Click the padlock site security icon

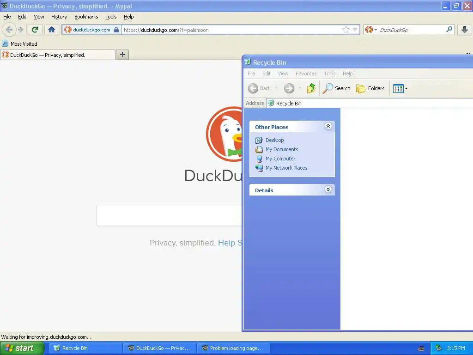[x=116, y=30]
